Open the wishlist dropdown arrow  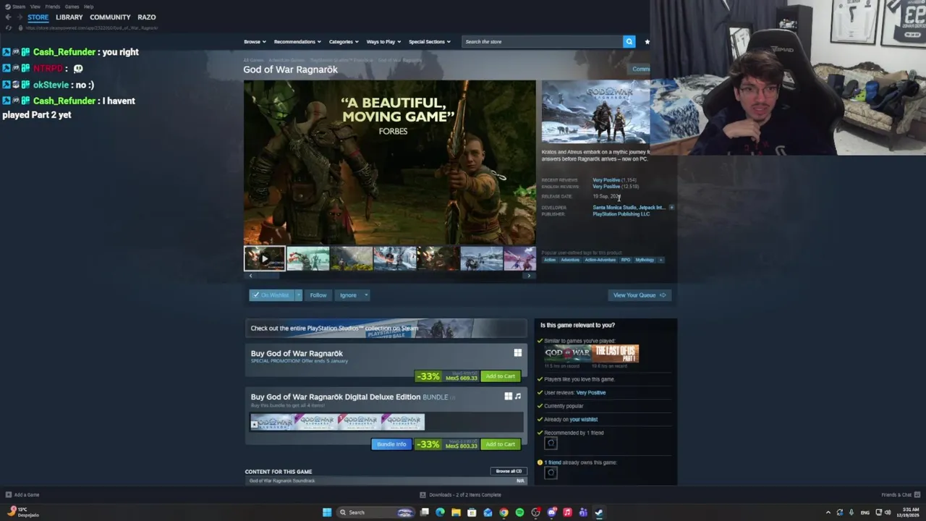[298, 295]
